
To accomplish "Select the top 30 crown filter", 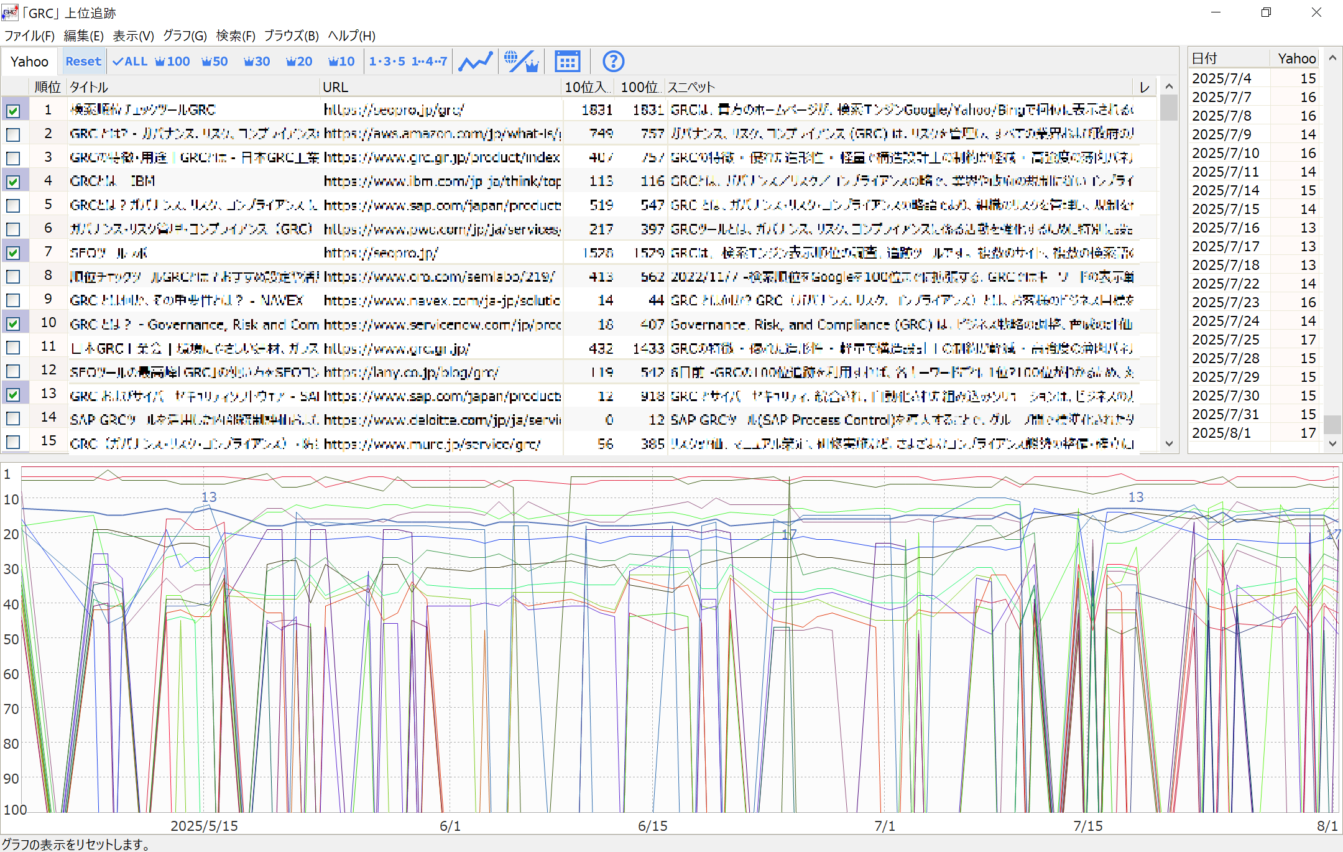I will (257, 62).
